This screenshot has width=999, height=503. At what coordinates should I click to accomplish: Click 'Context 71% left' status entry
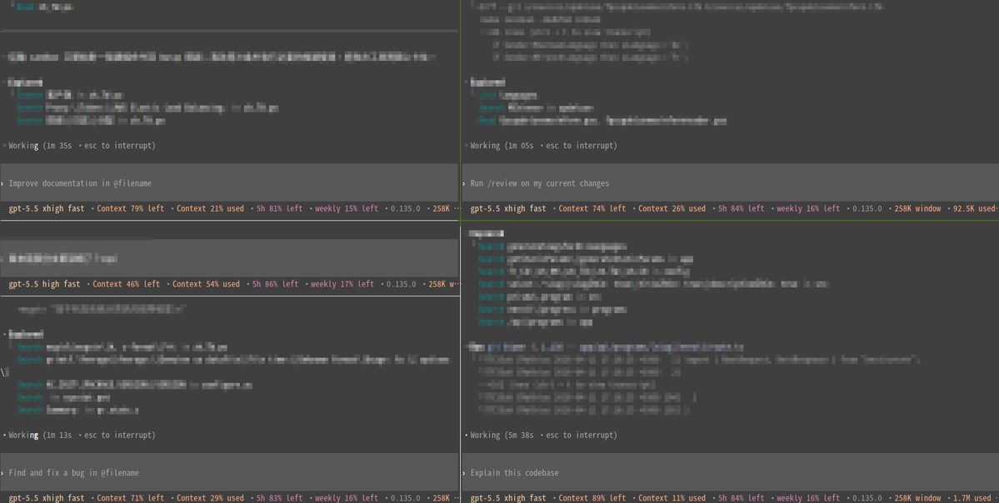pos(130,499)
